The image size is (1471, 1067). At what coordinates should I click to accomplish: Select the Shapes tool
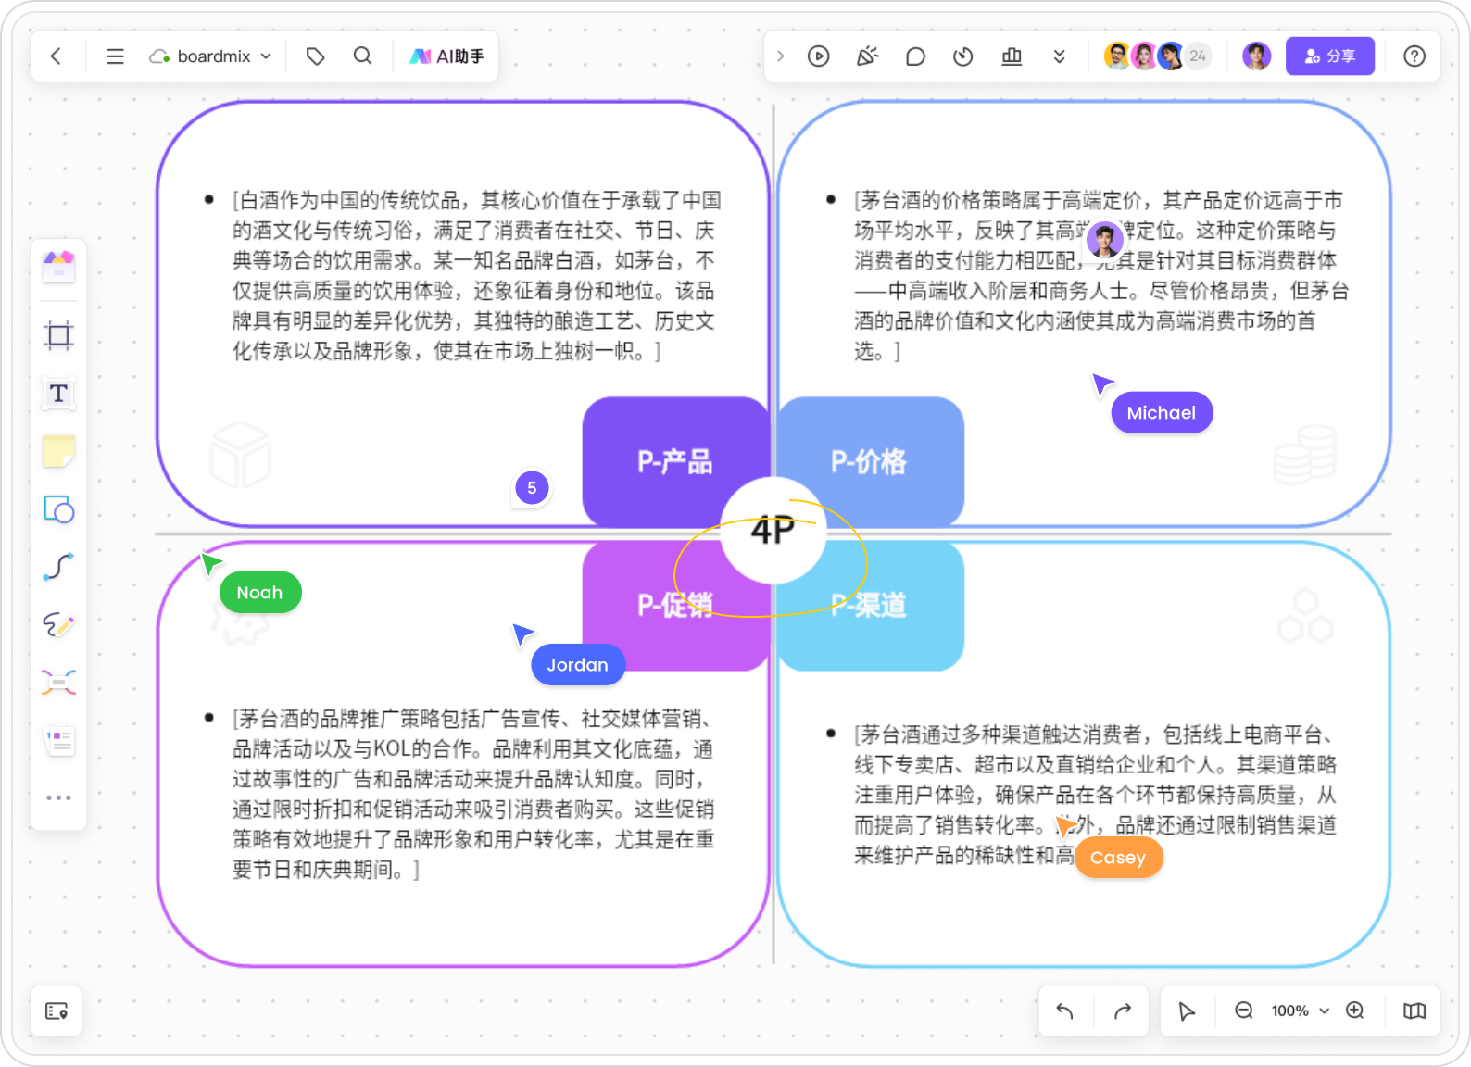pos(58,509)
